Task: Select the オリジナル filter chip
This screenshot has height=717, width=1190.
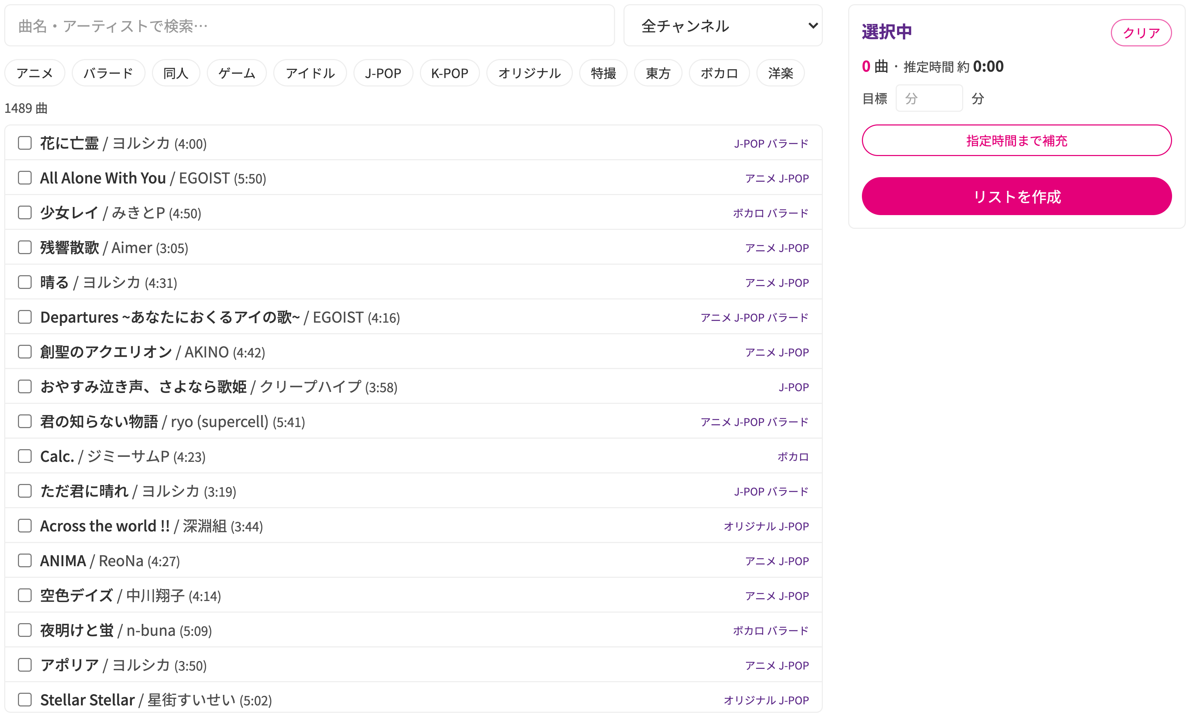Action: tap(529, 73)
